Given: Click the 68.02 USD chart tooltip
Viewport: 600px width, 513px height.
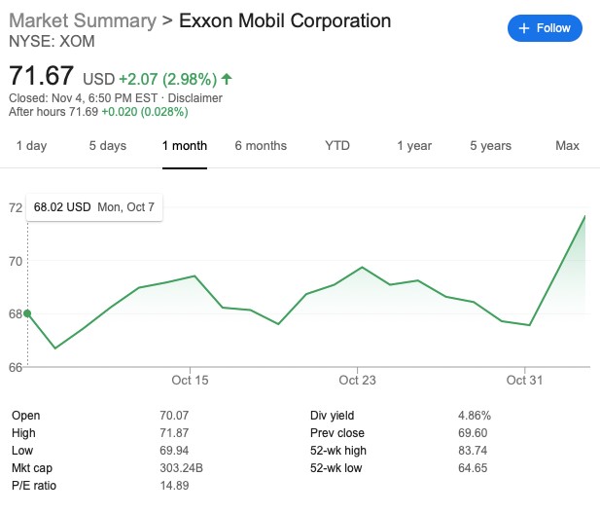Looking at the screenshot, I should [94, 207].
